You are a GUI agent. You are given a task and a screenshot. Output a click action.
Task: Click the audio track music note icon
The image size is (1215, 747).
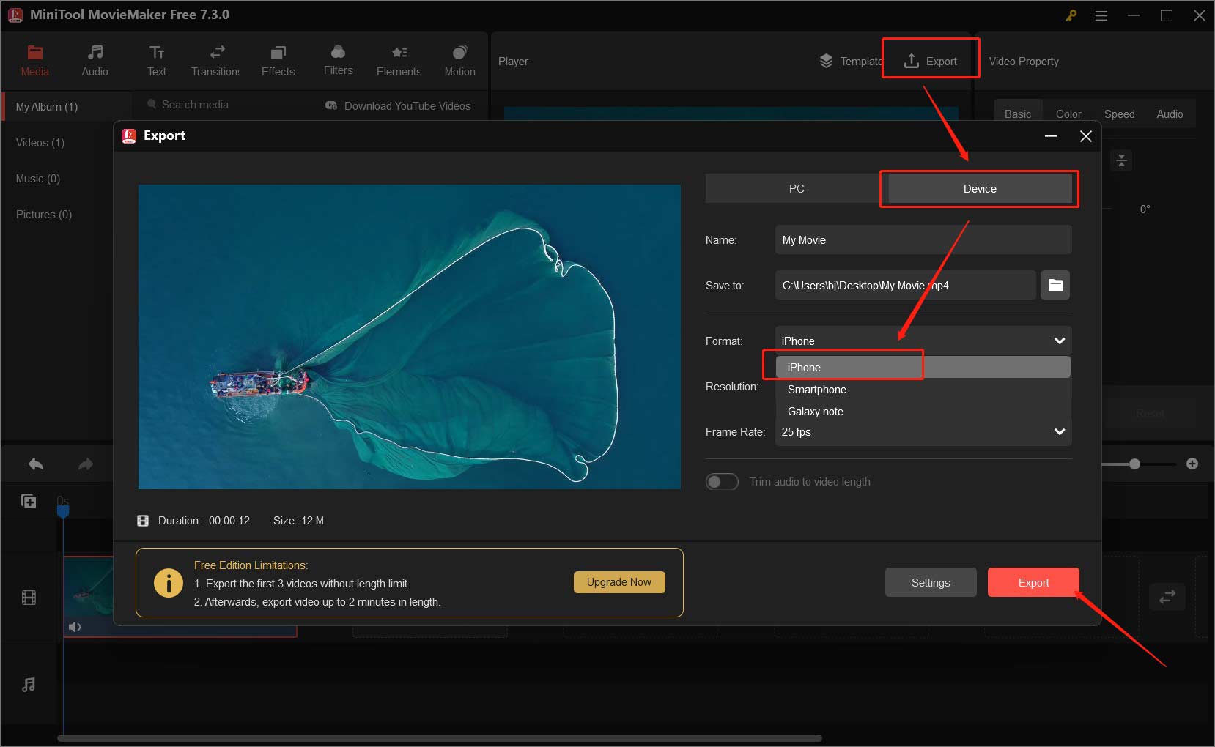(29, 685)
